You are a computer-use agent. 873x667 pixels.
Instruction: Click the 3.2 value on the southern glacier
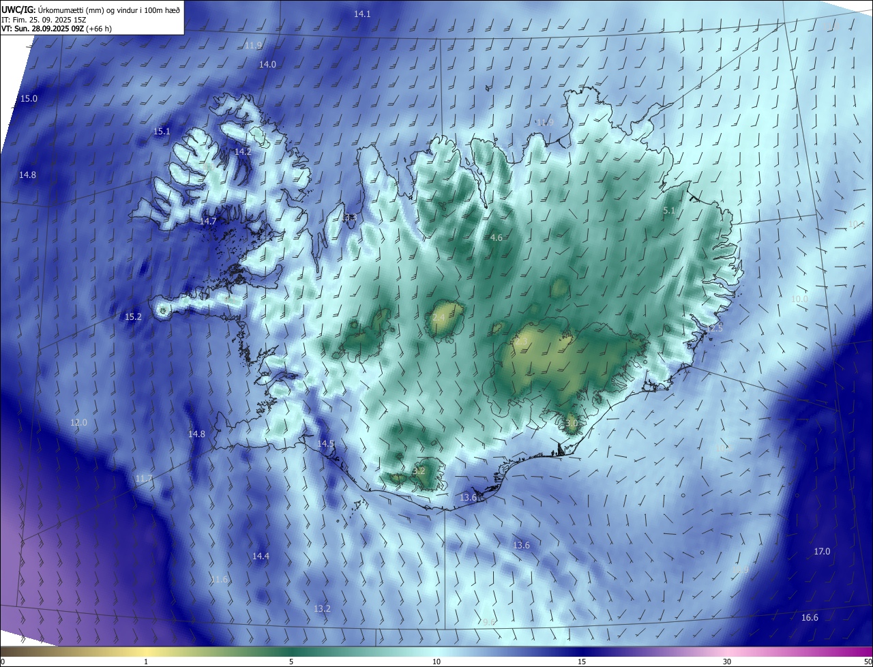pos(419,471)
